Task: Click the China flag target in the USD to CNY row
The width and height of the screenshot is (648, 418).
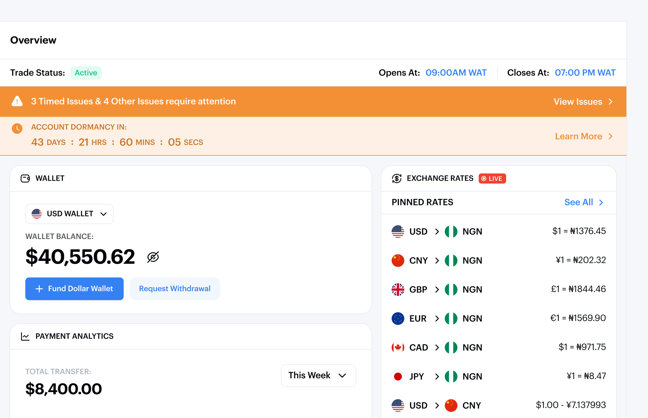Action: coord(451,406)
